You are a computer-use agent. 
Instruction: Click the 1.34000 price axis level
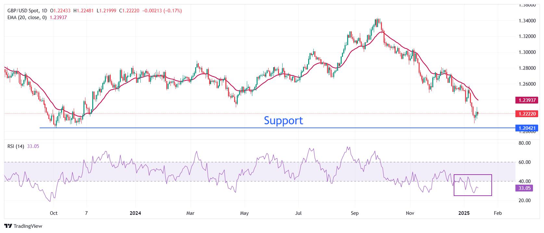click(x=527, y=21)
